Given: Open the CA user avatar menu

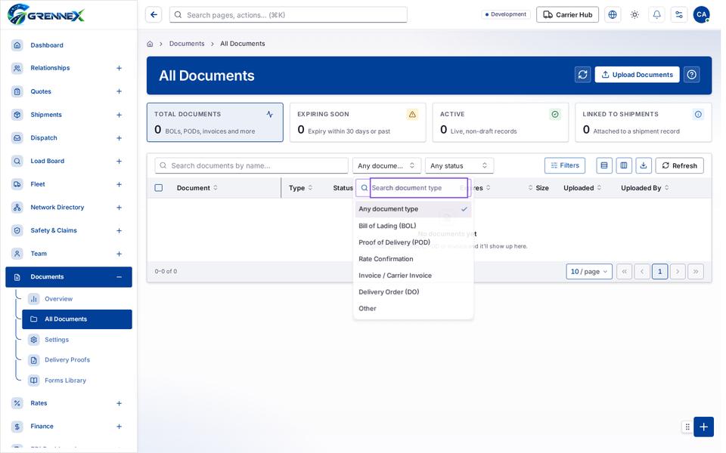Looking at the screenshot, I should (x=702, y=15).
